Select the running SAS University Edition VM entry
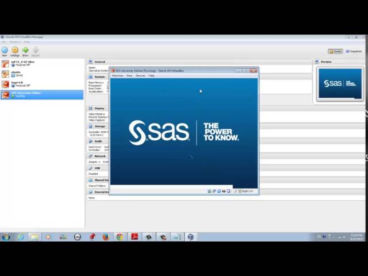The height and width of the screenshot is (276, 368). pyautogui.click(x=42, y=94)
